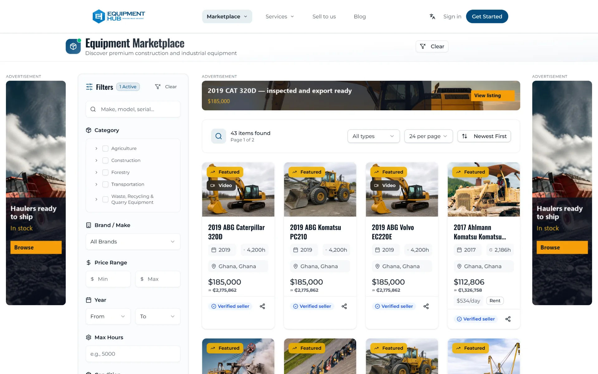Click the Year calendar icon
The image size is (598, 374).
89,300
